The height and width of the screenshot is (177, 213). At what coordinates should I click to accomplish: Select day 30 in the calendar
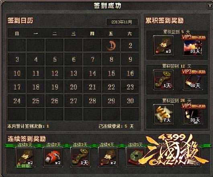pyautogui.click(x=130, y=101)
